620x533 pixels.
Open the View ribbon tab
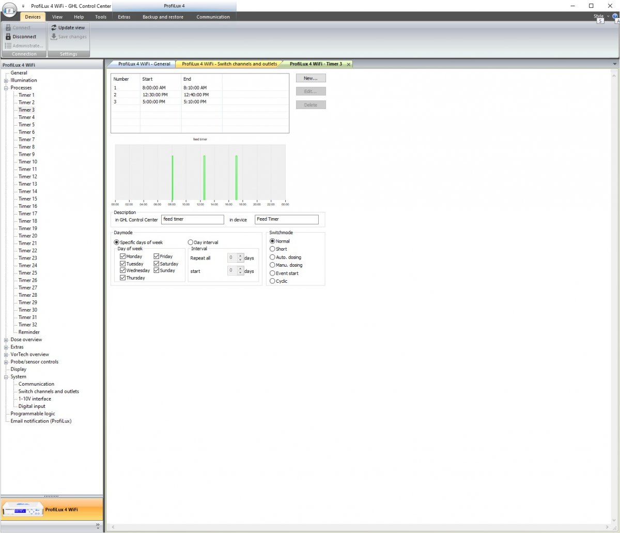coord(57,17)
